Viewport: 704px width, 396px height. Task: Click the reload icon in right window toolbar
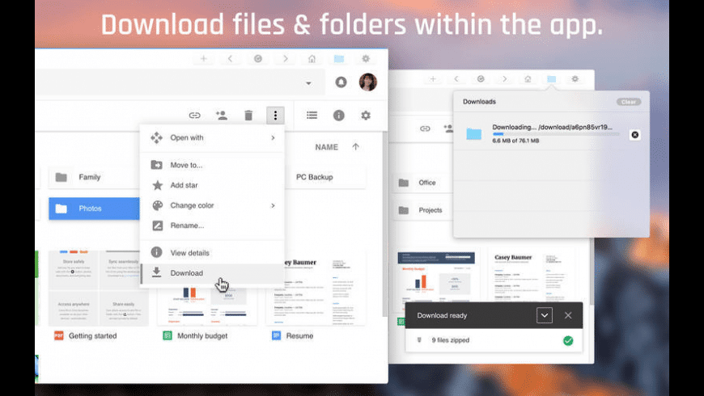pyautogui.click(x=481, y=79)
